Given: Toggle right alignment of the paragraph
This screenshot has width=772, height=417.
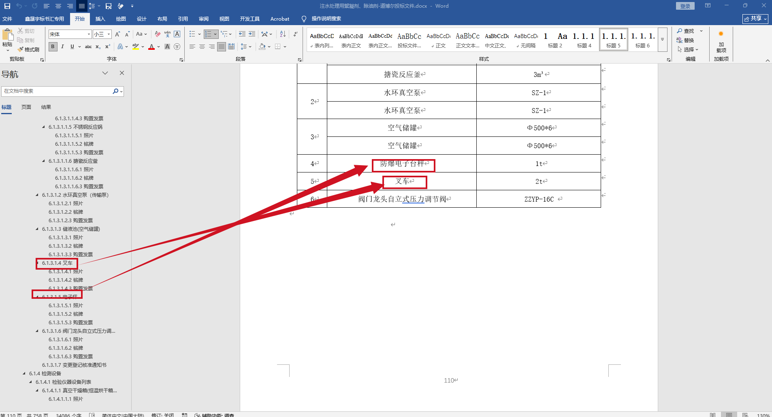Looking at the screenshot, I should 212,47.
